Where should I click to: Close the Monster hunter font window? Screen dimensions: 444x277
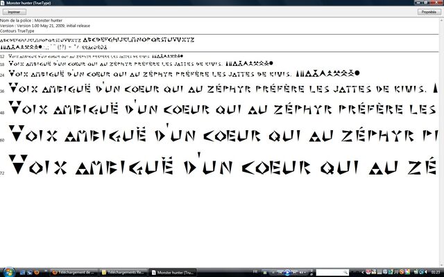436,3
